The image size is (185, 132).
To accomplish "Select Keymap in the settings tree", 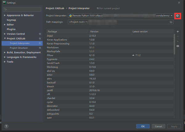I will click(x=11, y=20).
